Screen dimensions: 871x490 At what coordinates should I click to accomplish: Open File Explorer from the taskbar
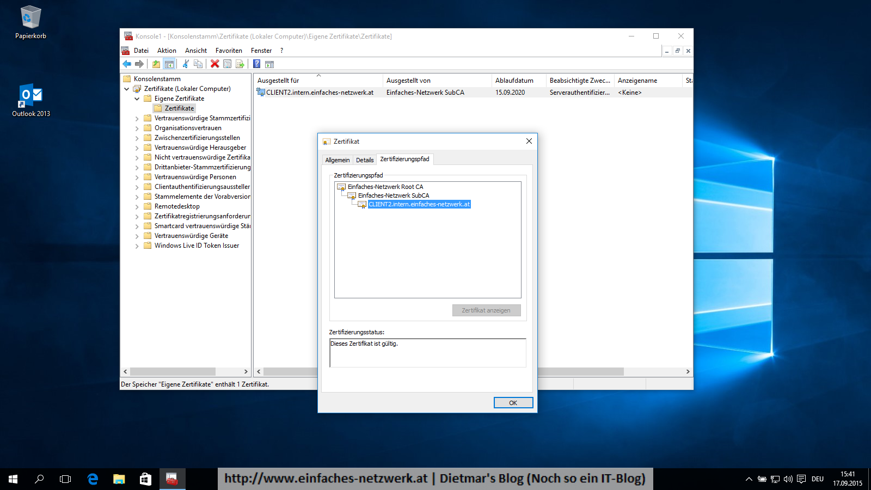pos(119,479)
